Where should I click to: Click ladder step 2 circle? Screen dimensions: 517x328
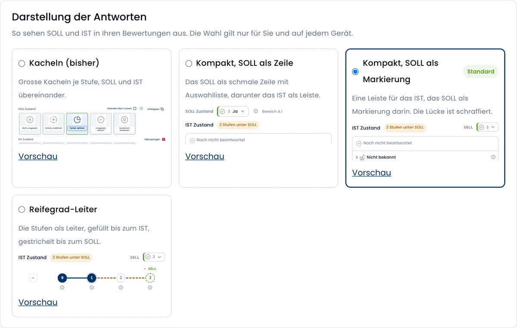(121, 278)
